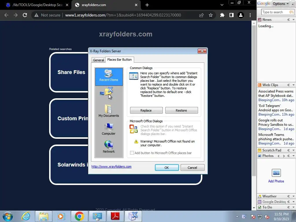Screen dimensions: 296x222
Task: Bookmark this page with the star
Action: click(211, 15)
